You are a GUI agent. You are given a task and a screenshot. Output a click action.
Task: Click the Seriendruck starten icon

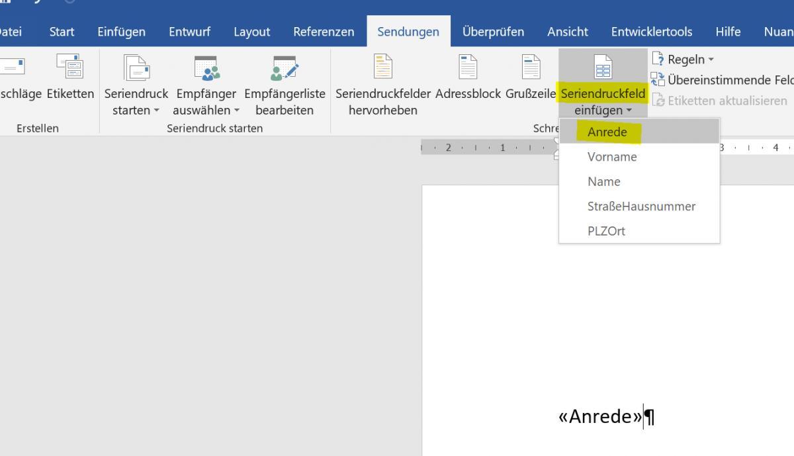[x=136, y=66]
